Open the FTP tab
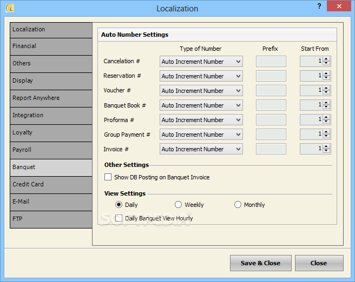The height and width of the screenshot is (282, 355). [x=51, y=220]
